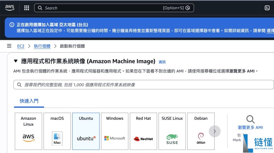Open CloudShell terminal icon
Image resolution: width=274 pixels, height=153 pixels.
pos(267,8)
